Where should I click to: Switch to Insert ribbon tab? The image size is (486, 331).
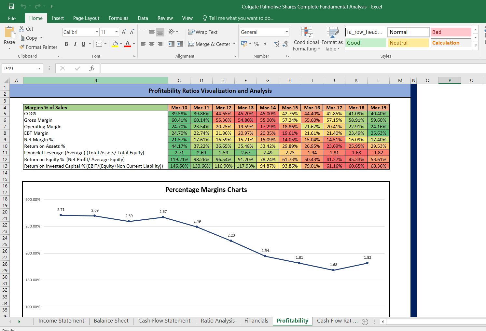coord(58,18)
